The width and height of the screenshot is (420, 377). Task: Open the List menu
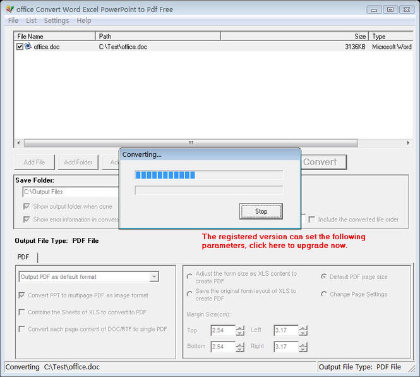31,20
